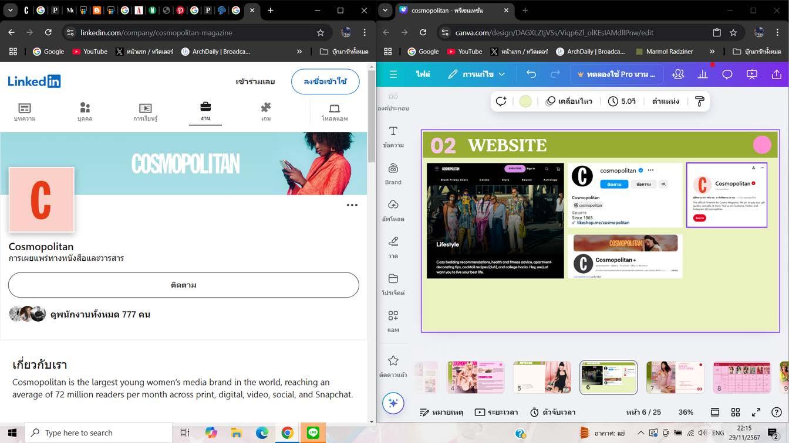Open Chrome menu in the LinkedIn window
The width and height of the screenshot is (789, 443).
pos(365,33)
